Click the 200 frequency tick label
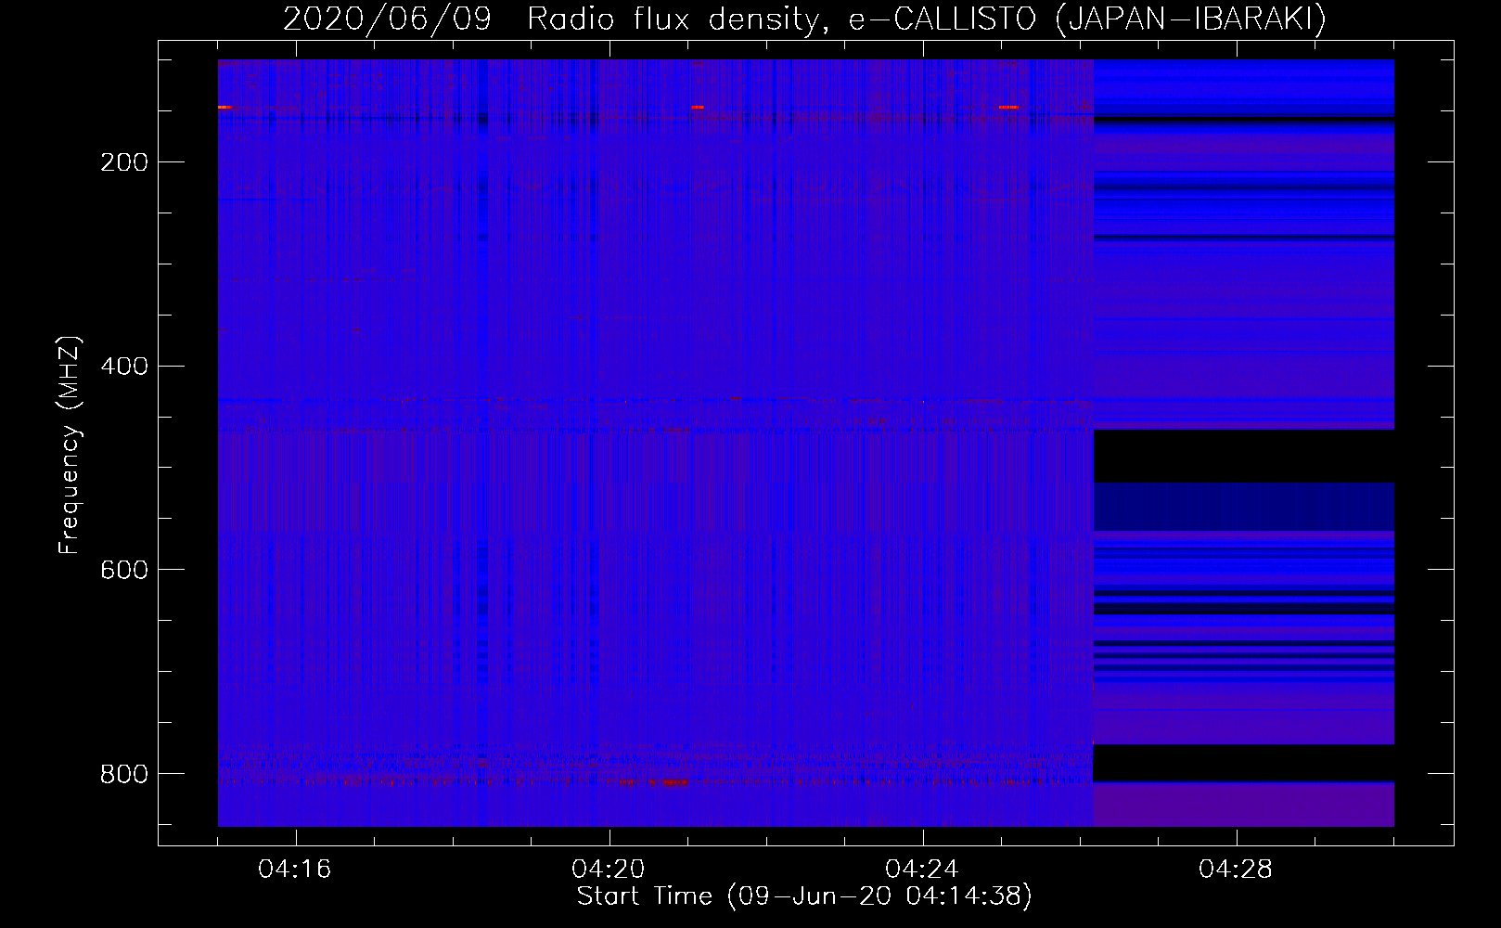This screenshot has height=928, width=1501. [124, 162]
